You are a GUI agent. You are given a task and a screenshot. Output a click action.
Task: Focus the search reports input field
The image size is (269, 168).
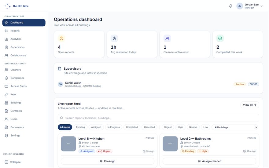coord(158,118)
